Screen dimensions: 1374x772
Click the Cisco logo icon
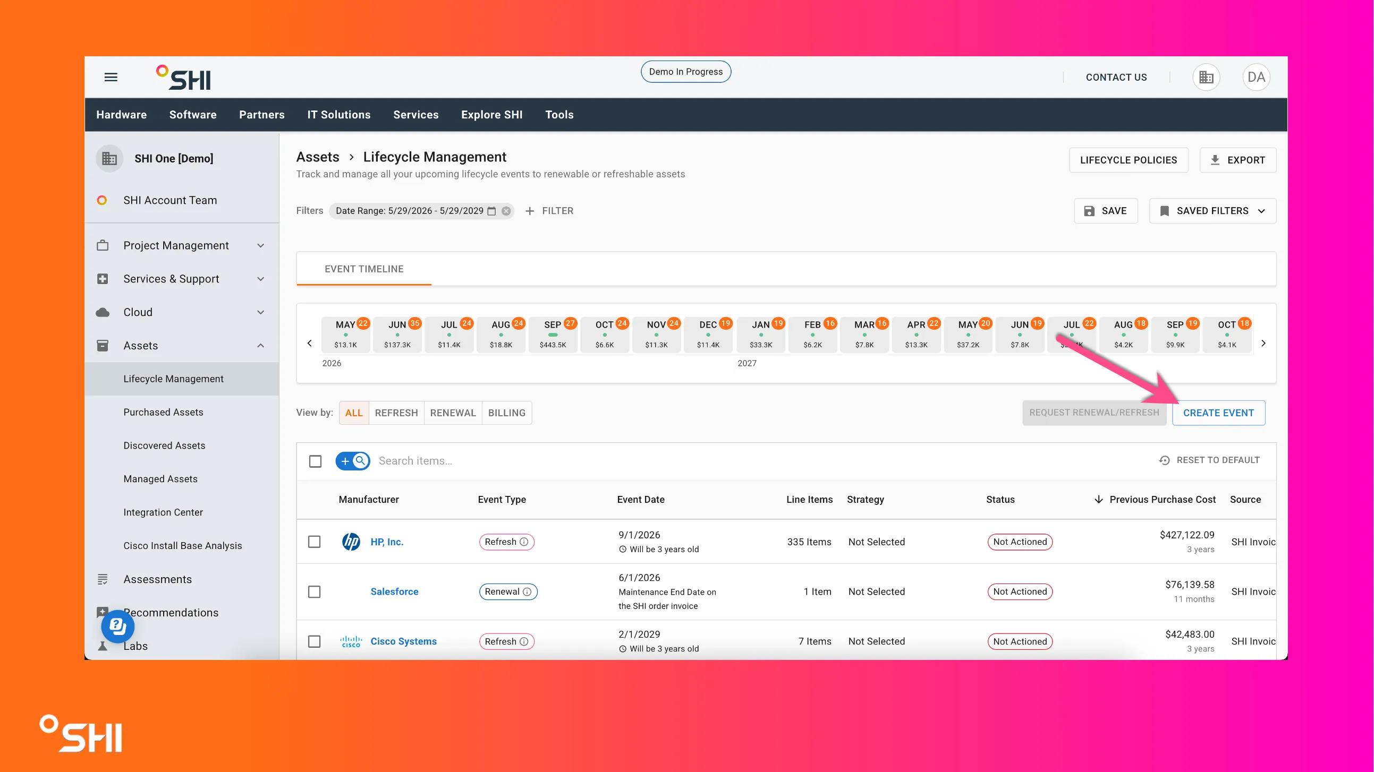pos(351,641)
